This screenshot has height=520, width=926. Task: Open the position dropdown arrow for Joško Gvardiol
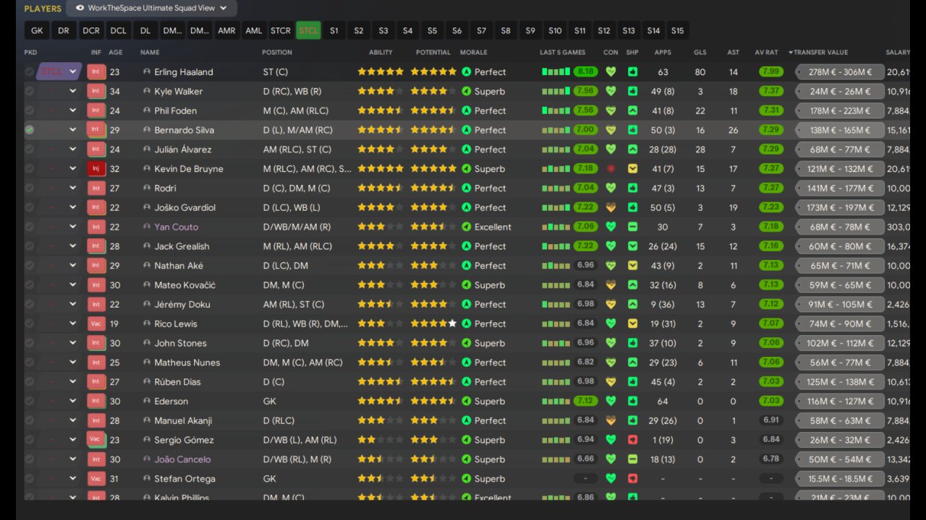tap(72, 207)
